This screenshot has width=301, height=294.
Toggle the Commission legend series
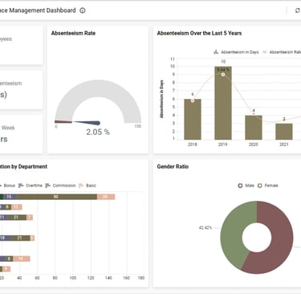(x=60, y=186)
